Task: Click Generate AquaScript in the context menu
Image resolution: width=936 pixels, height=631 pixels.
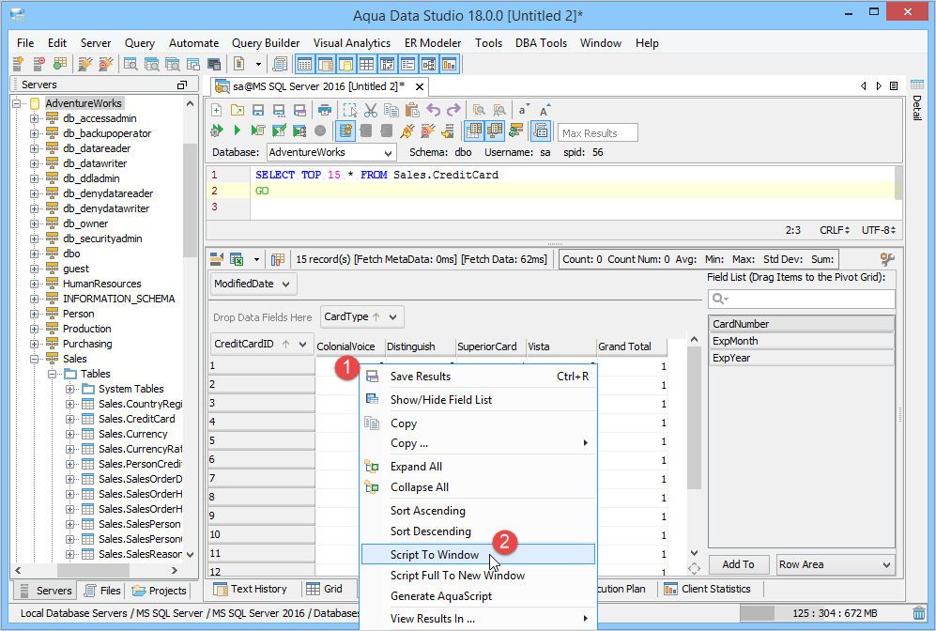Action: coord(478,596)
